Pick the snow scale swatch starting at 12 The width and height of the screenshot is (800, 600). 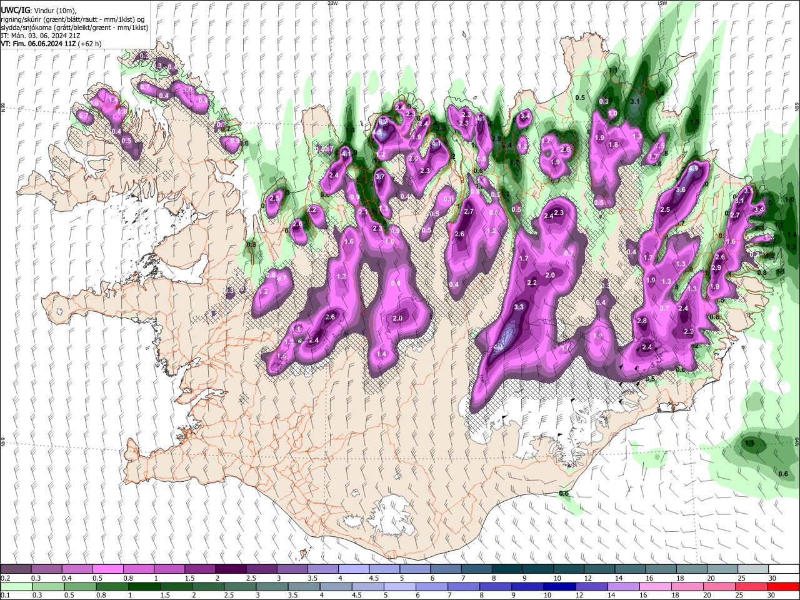[599, 569]
